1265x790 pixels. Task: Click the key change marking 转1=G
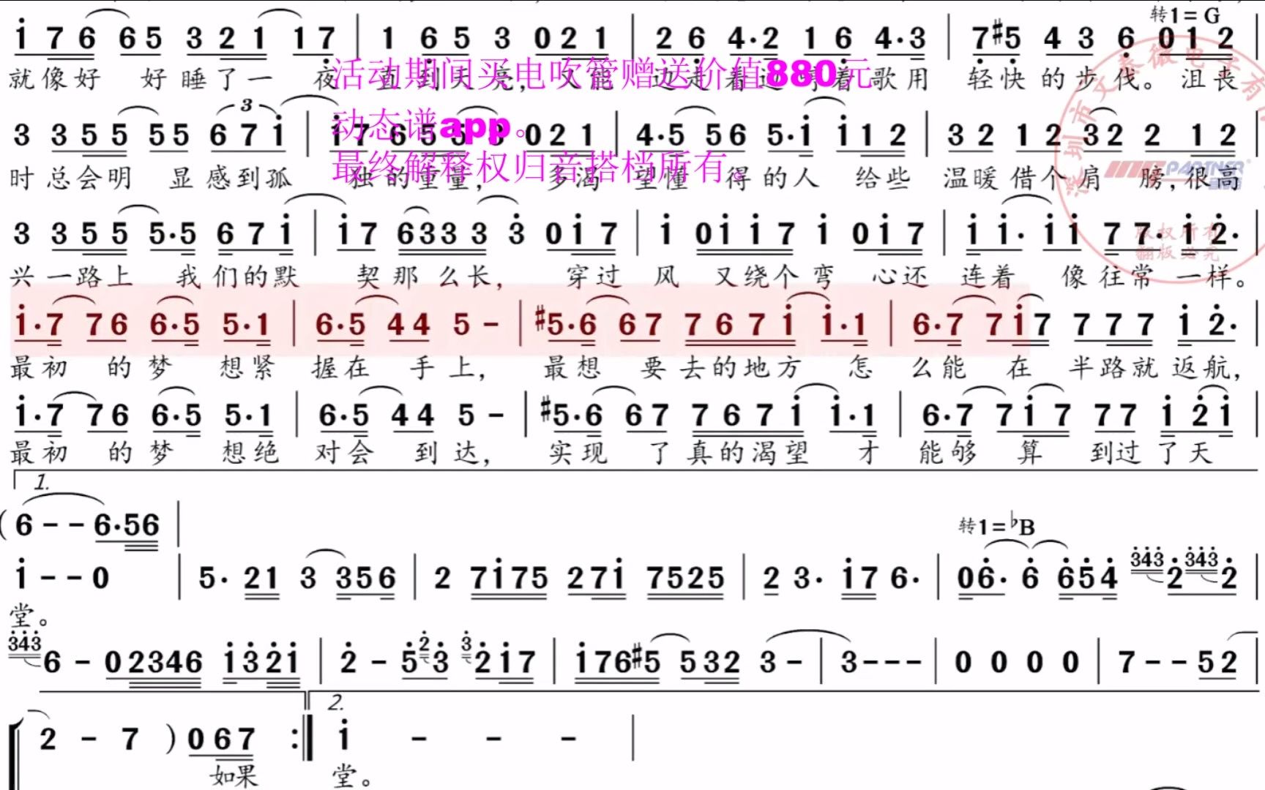[x=1185, y=15]
